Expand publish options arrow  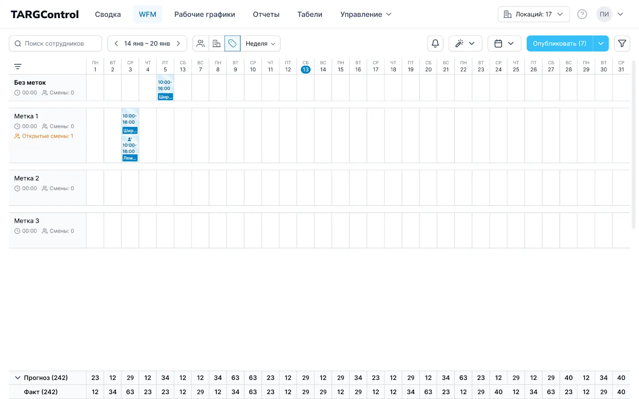(x=601, y=44)
